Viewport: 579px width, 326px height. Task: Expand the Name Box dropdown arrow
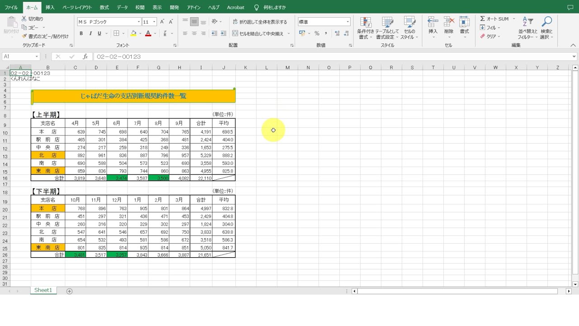[37, 57]
